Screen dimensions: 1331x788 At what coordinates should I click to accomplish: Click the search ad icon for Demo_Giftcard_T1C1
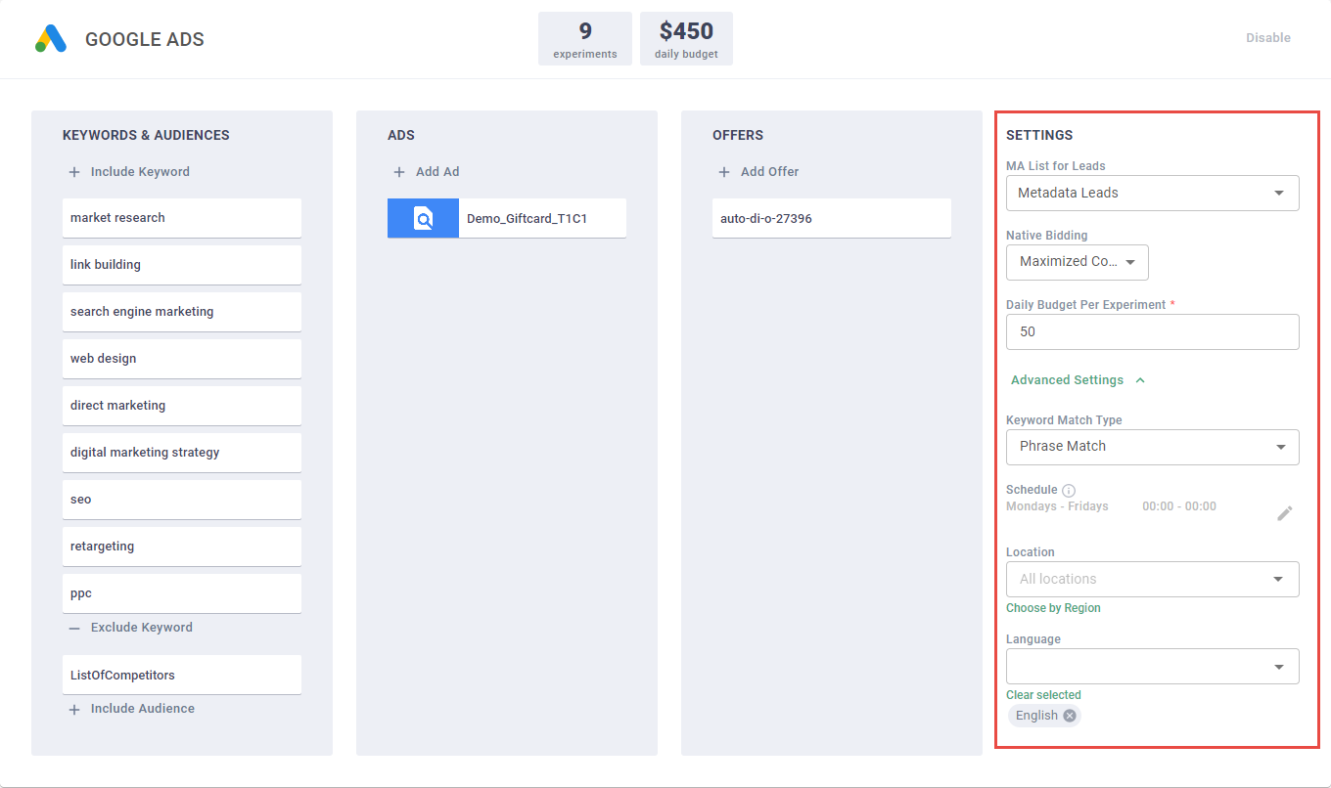click(423, 219)
